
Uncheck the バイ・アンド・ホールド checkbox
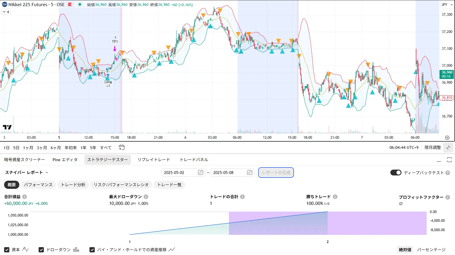pos(92,250)
